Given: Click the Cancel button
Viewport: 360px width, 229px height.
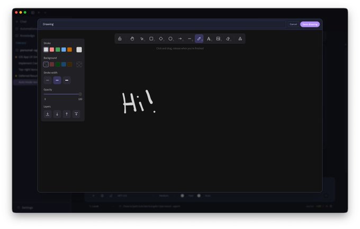Looking at the screenshot, I should pos(293,24).
